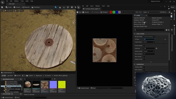Viewport: 176px width, 99px height.
Task: Toggle the Defer Compression checkbox
Action: pos(144,70)
